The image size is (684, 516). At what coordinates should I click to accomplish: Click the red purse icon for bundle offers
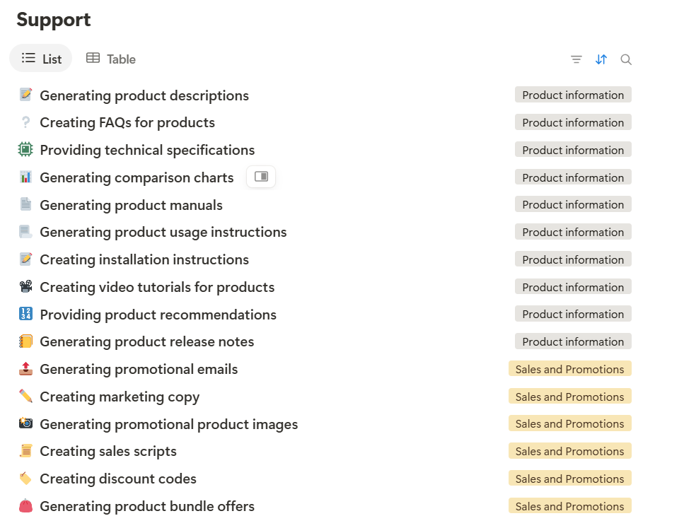click(25, 505)
